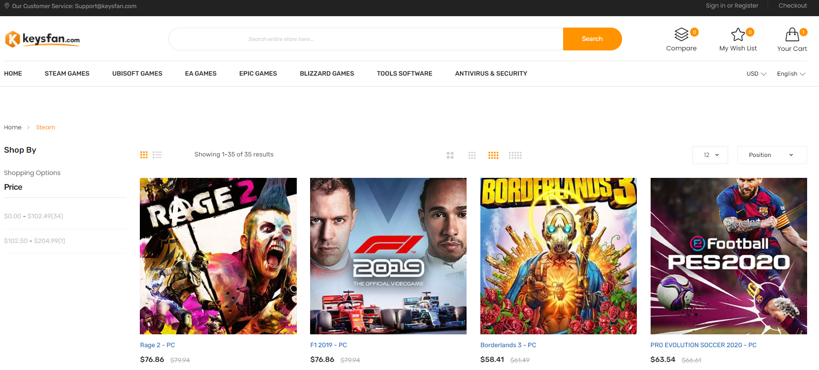Image resolution: width=819 pixels, height=370 pixels.
Task: Open the 12 items per page dropdown
Action: 710,155
